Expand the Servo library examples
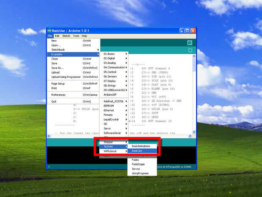The width and height of the screenshot is (262, 197). 114,128
